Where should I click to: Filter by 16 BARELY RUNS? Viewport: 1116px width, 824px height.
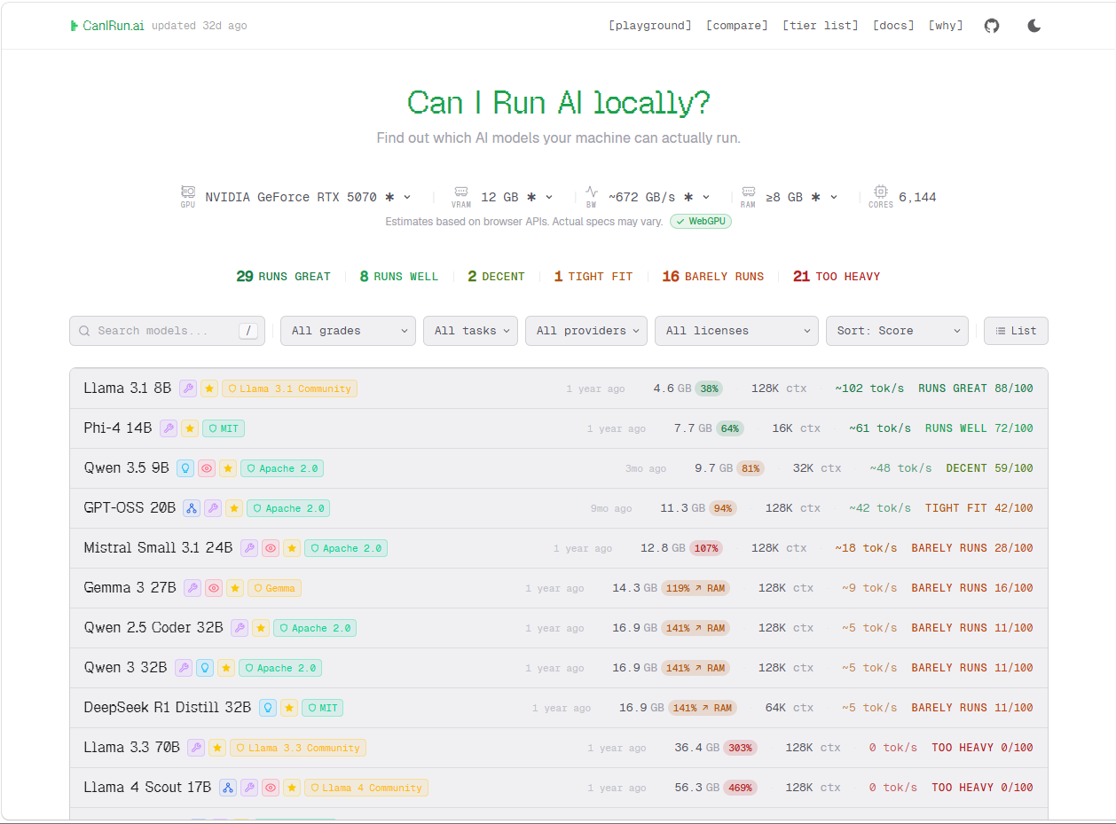(x=713, y=277)
